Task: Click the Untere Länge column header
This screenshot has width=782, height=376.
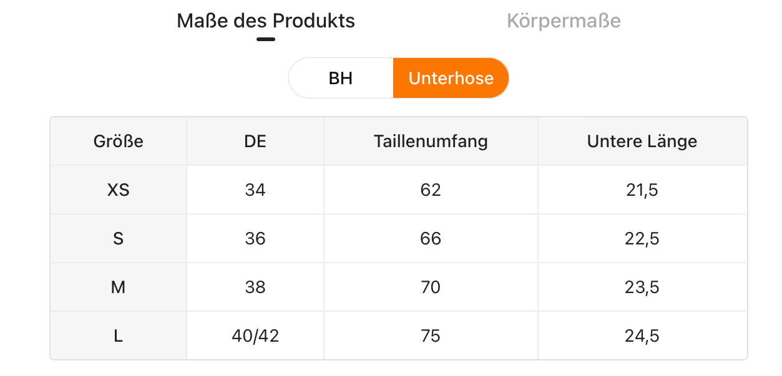Action: [642, 142]
